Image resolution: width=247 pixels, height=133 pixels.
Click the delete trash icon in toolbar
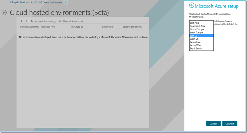click(x=27, y=21)
